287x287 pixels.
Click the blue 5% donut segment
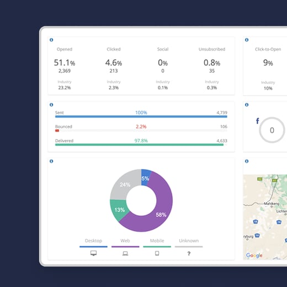(145, 178)
